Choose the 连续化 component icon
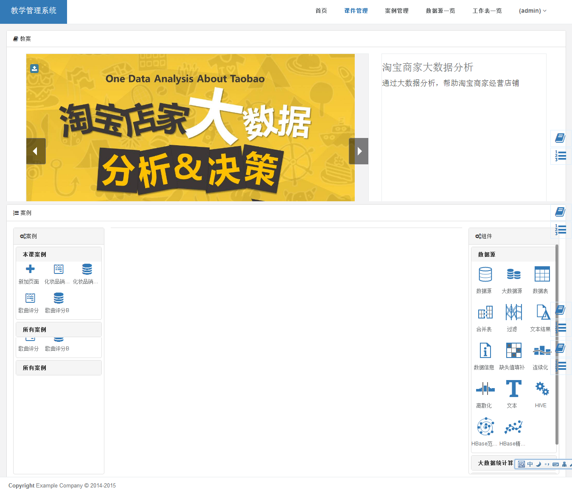 542,351
